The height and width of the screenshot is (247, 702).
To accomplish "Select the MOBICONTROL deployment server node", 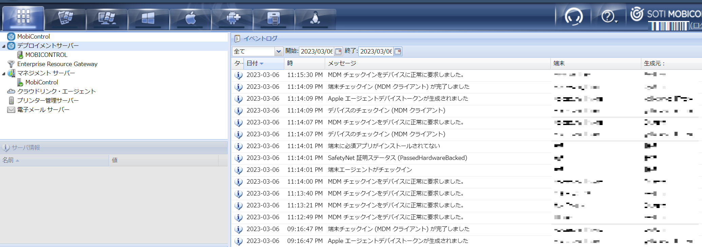I will coord(46,55).
